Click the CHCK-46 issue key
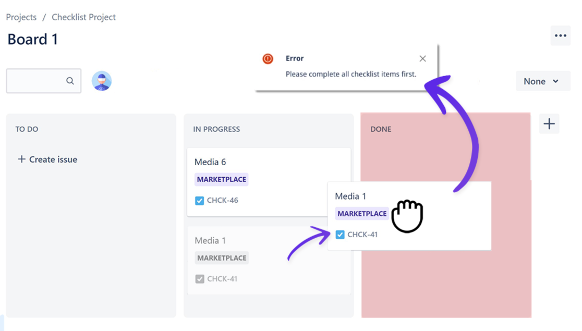582x331 pixels. click(x=223, y=201)
